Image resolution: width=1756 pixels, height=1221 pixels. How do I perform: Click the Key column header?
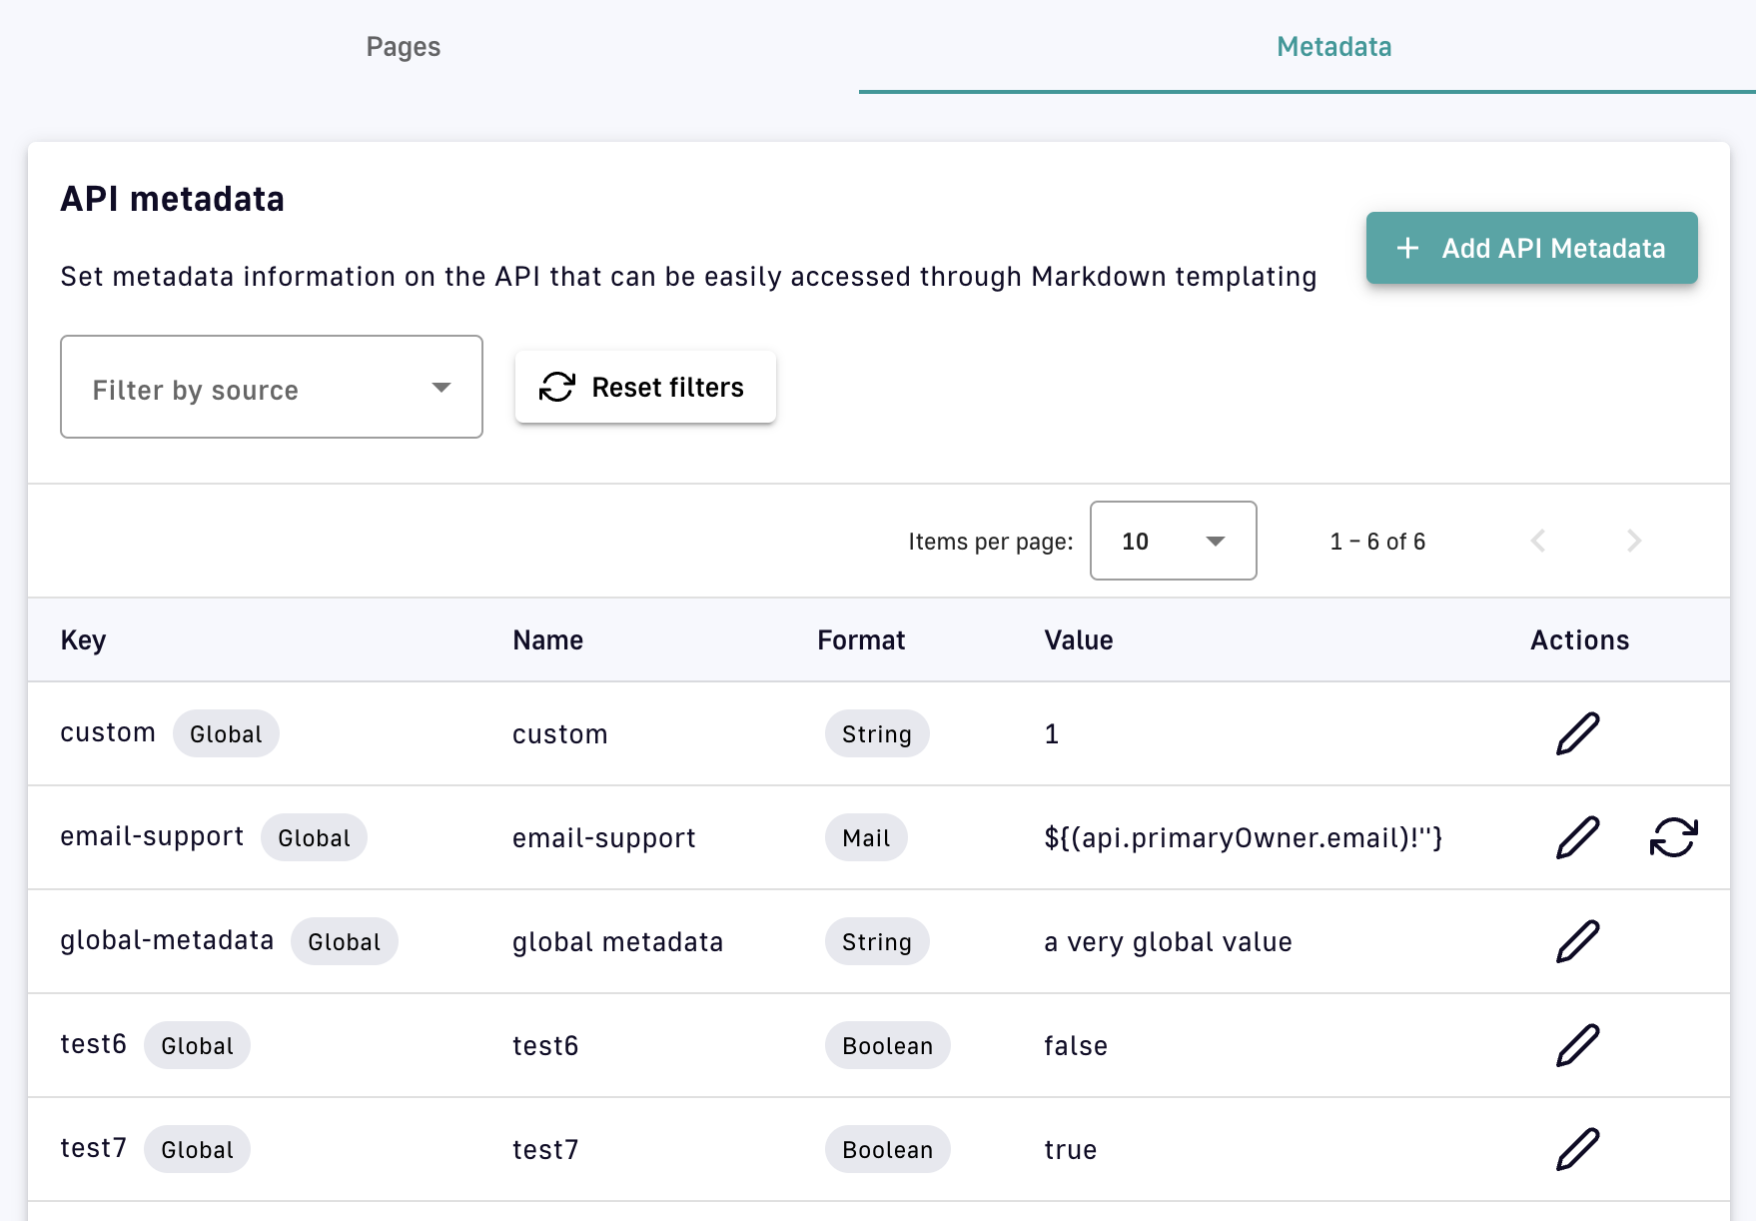[83, 640]
